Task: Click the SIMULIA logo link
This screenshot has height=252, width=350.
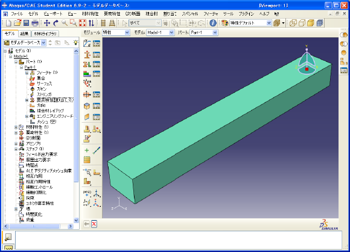Action: click(x=328, y=225)
